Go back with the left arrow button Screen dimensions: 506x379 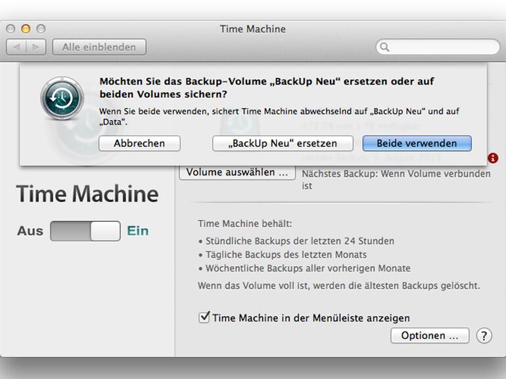click(x=16, y=47)
